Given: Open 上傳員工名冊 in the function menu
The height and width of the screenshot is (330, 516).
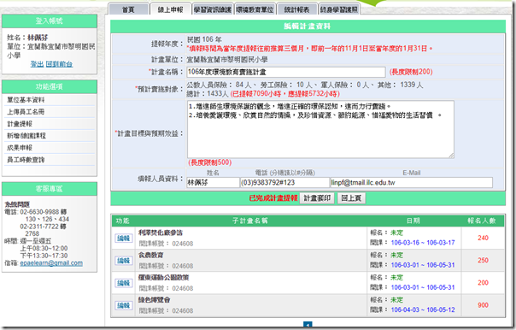Looking at the screenshot, I should coord(26,112).
